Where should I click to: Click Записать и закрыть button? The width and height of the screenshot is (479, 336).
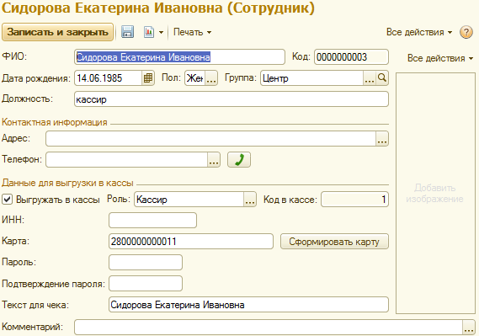[x=57, y=32]
